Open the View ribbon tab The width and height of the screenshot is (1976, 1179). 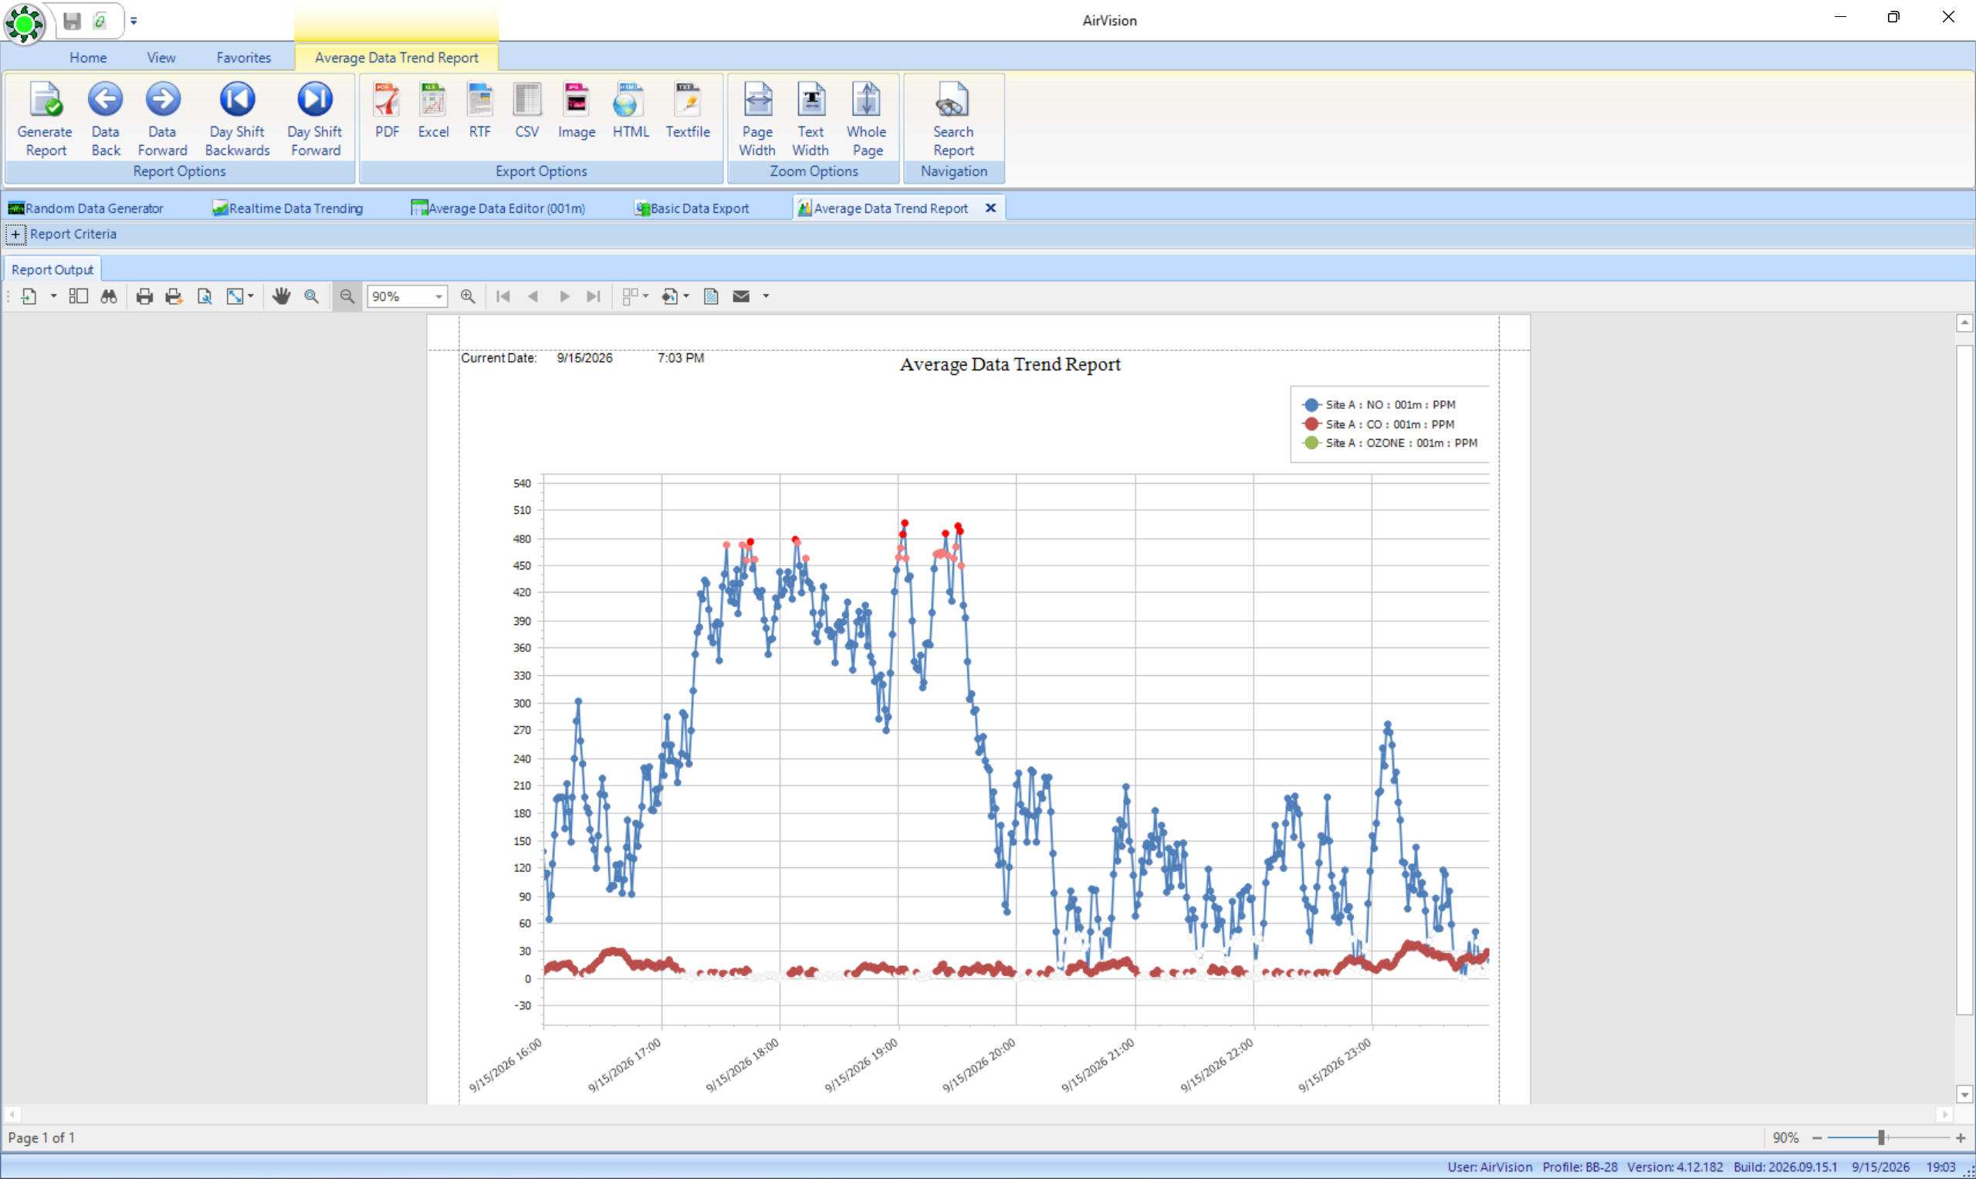tap(161, 57)
